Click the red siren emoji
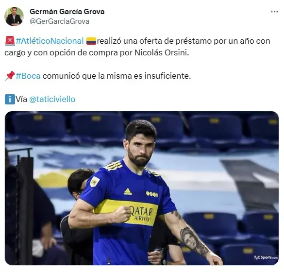The width and height of the screenshot is (284, 272). pyautogui.click(x=10, y=41)
